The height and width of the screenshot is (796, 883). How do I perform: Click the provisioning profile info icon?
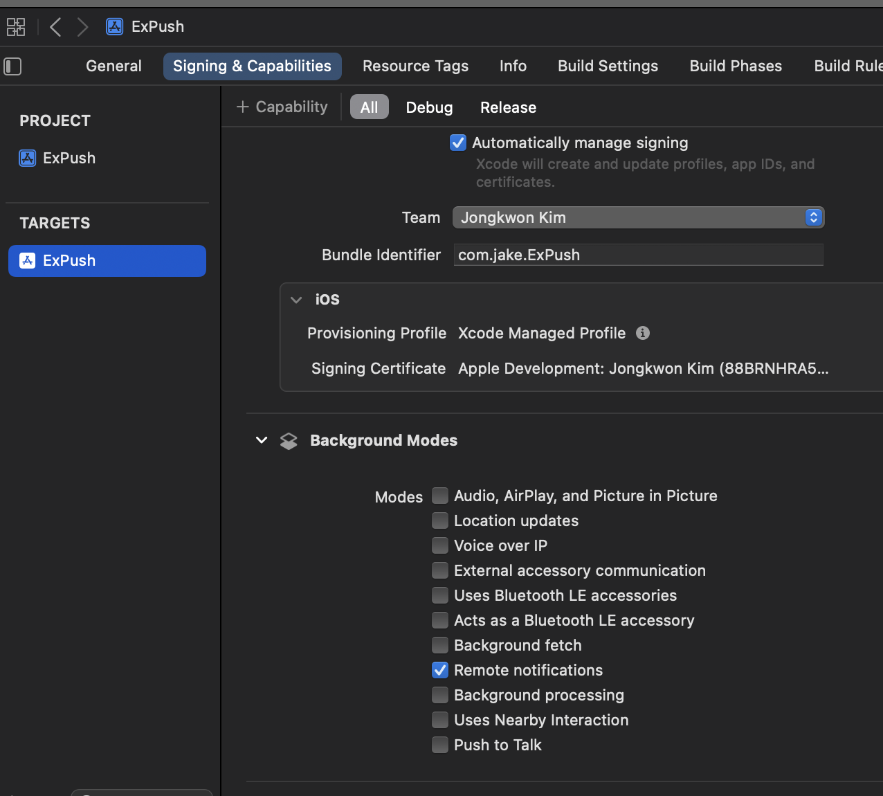tap(643, 333)
